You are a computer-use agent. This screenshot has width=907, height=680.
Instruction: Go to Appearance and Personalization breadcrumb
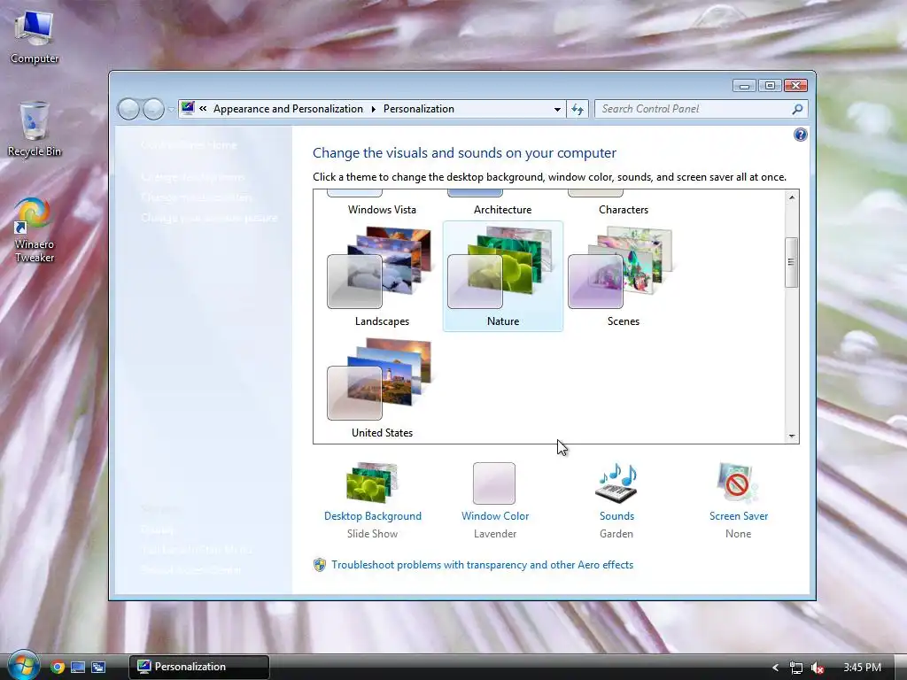[288, 109]
